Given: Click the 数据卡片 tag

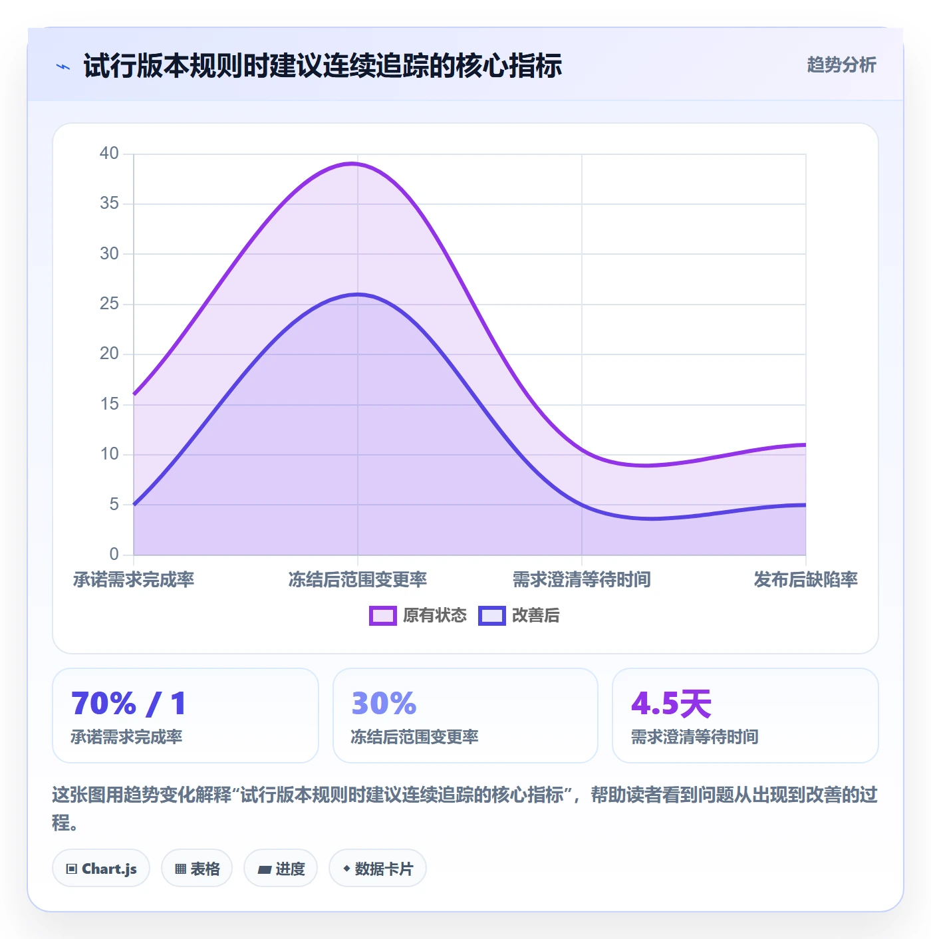Looking at the screenshot, I should 378,869.
